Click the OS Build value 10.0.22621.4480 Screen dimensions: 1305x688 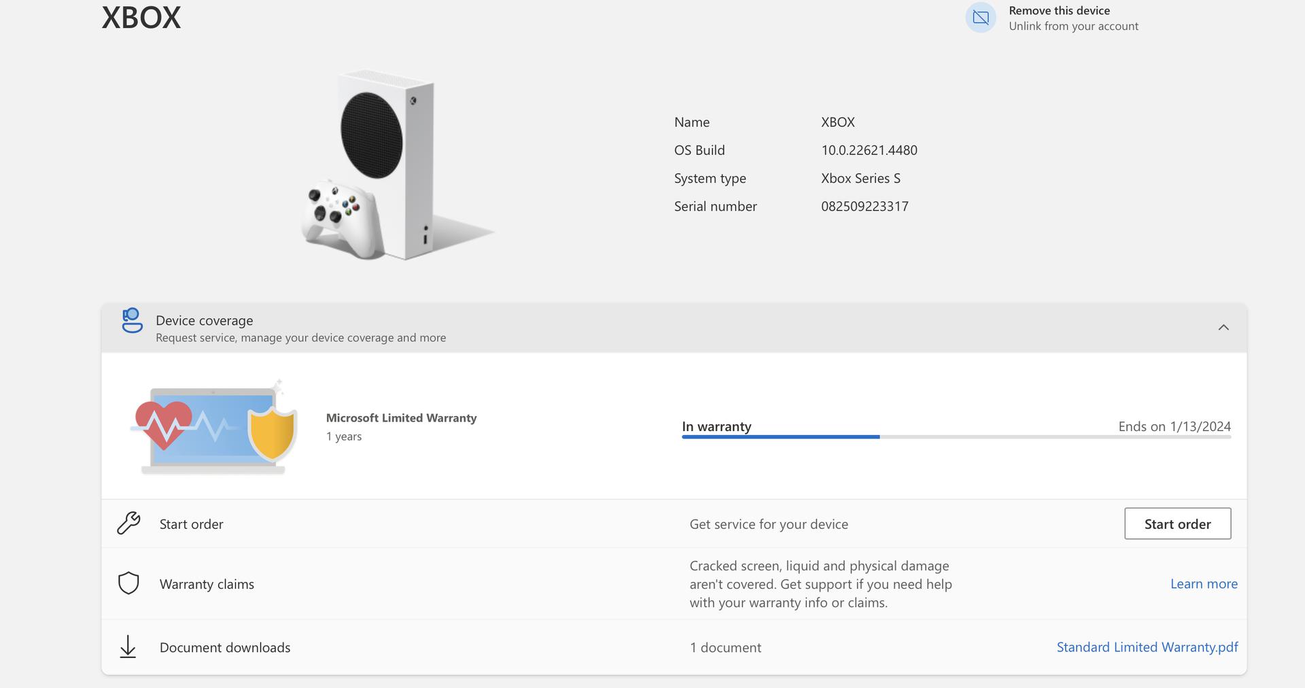[x=869, y=150]
